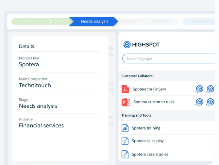Click first pitch target icon for Spotera customer deck
Screen dimensions: 219x165
(199, 102)
